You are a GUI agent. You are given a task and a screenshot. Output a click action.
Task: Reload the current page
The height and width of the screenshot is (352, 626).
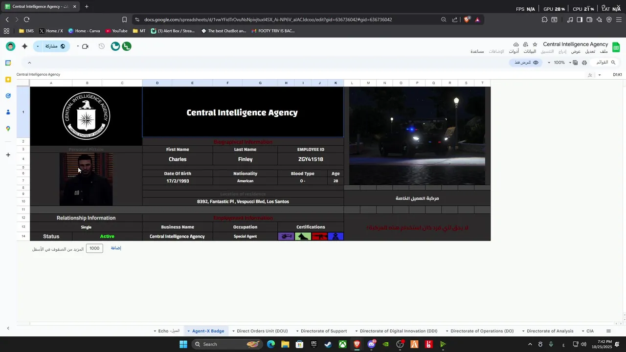26,20
